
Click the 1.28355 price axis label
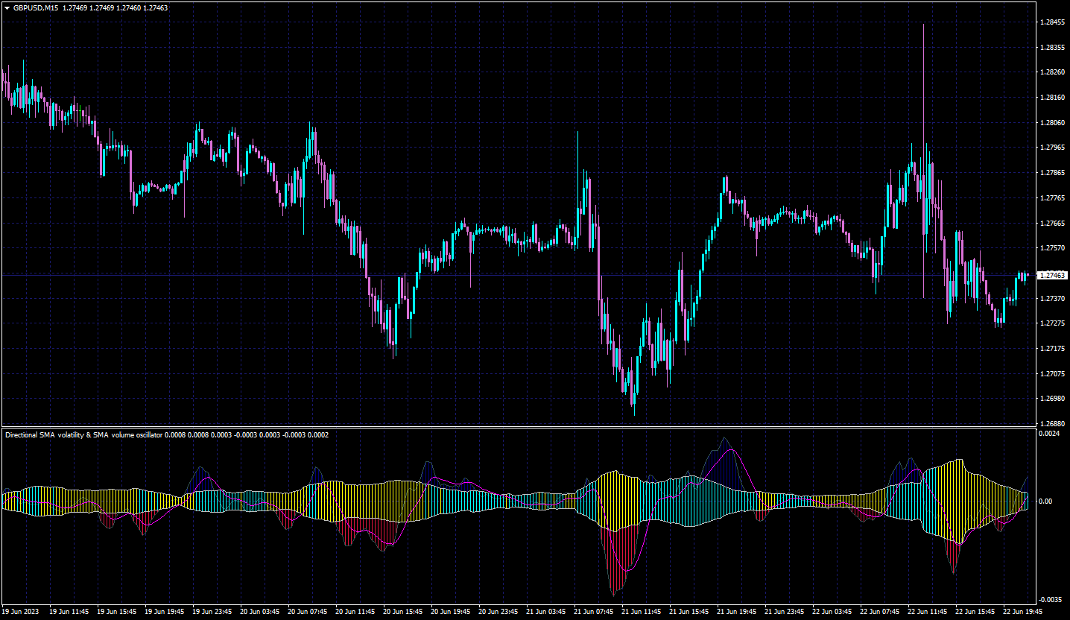pyautogui.click(x=1052, y=47)
